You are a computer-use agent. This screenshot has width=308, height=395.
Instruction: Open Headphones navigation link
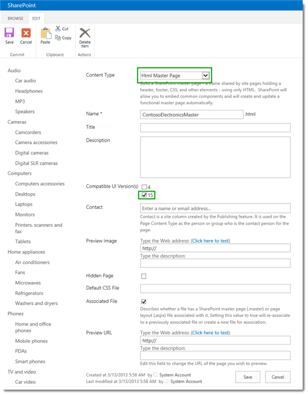pos(29,91)
